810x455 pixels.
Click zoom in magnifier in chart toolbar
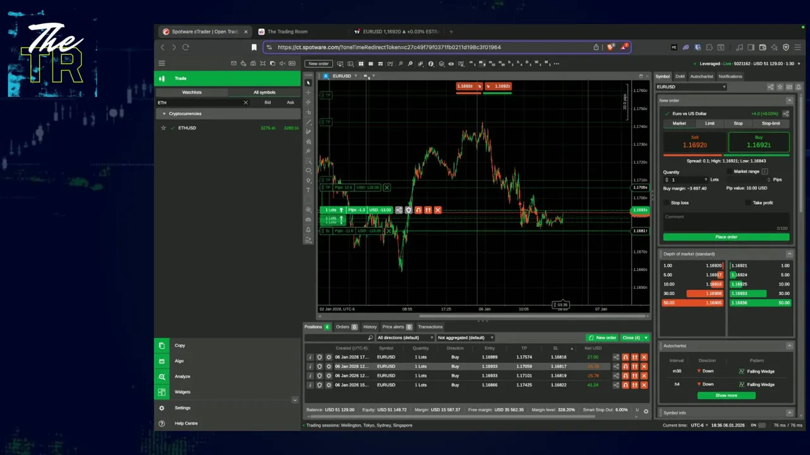410,64
